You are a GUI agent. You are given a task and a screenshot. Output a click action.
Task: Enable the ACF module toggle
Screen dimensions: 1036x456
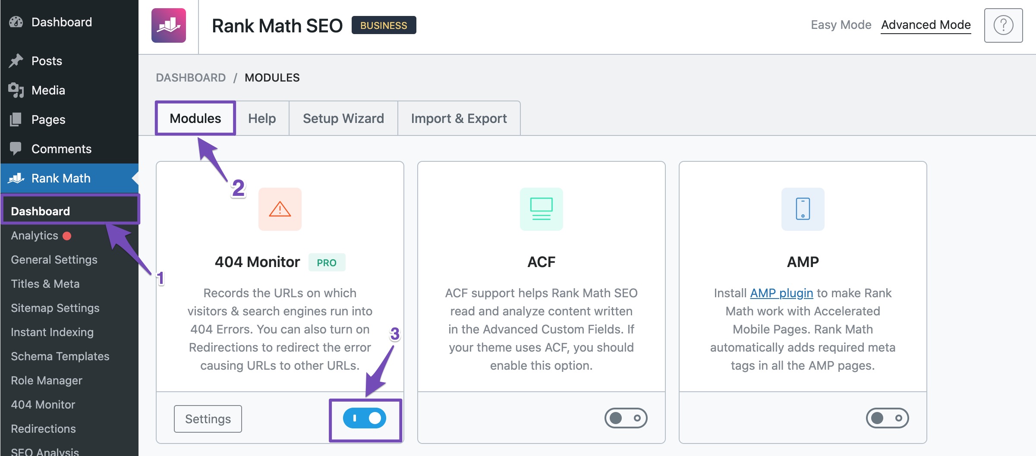pyautogui.click(x=626, y=418)
